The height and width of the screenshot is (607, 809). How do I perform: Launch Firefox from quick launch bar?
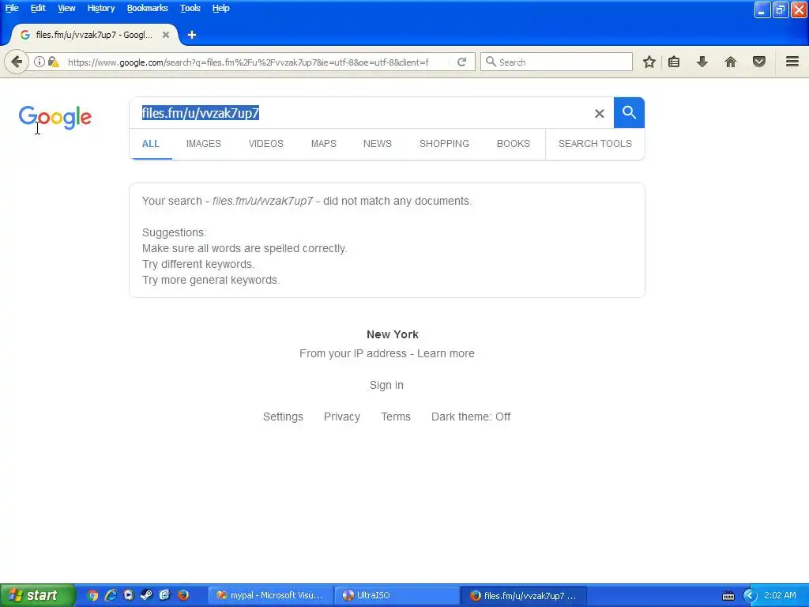click(x=183, y=595)
